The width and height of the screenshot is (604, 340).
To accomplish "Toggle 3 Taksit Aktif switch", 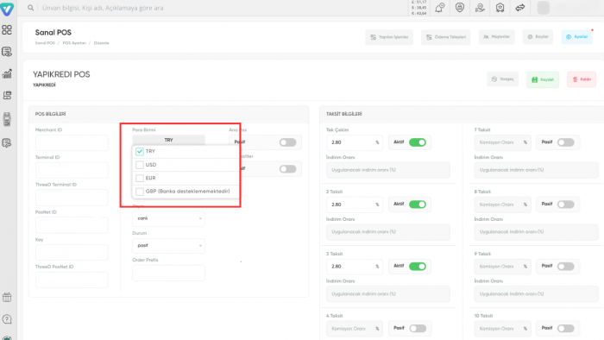I will pos(418,267).
